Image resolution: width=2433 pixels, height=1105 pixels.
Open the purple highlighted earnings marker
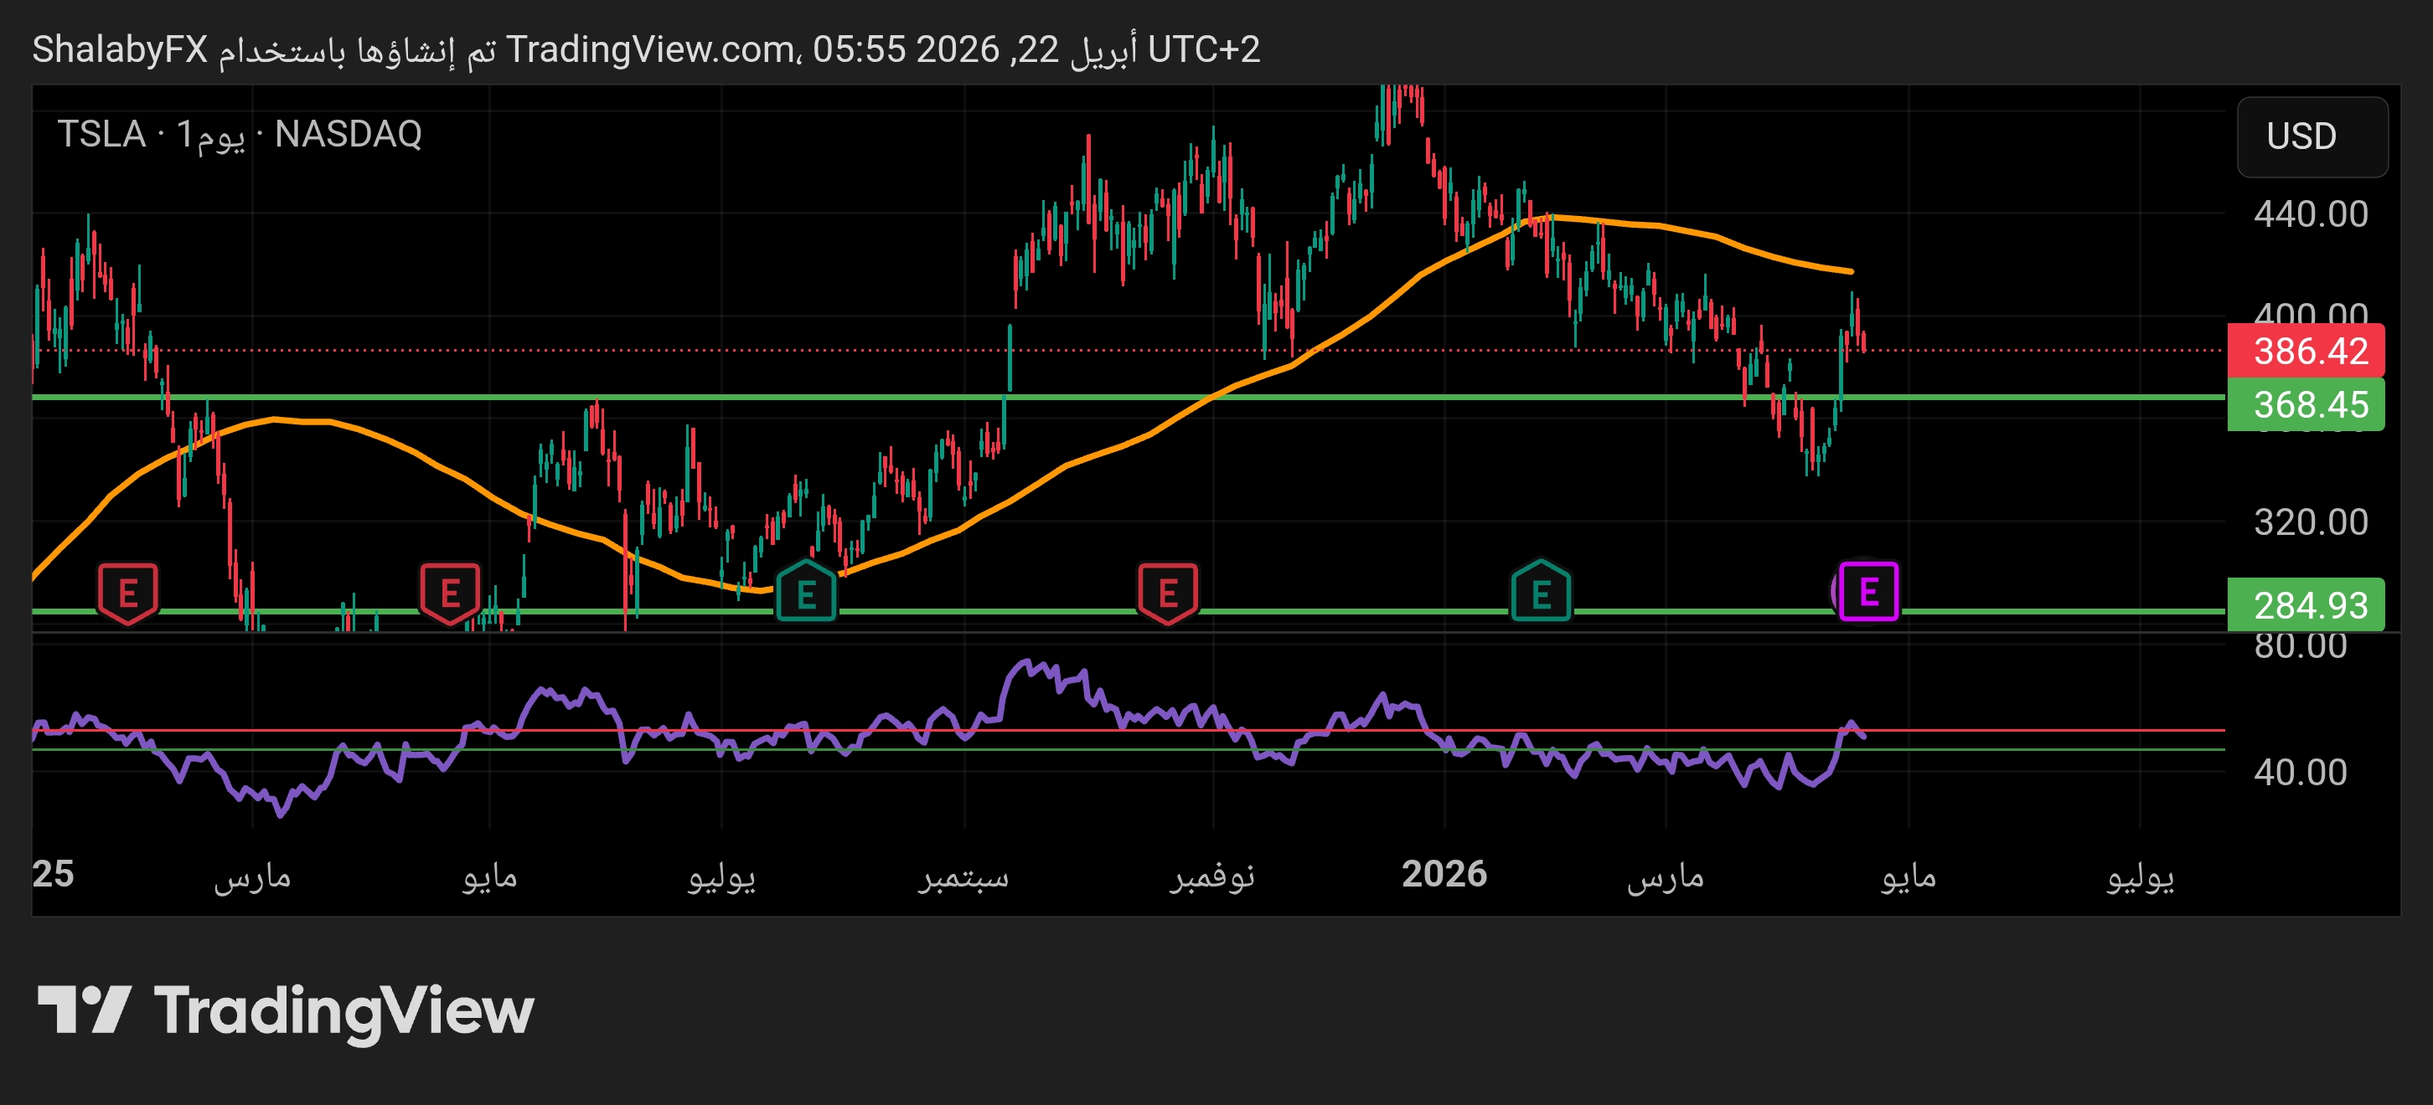1869,592
